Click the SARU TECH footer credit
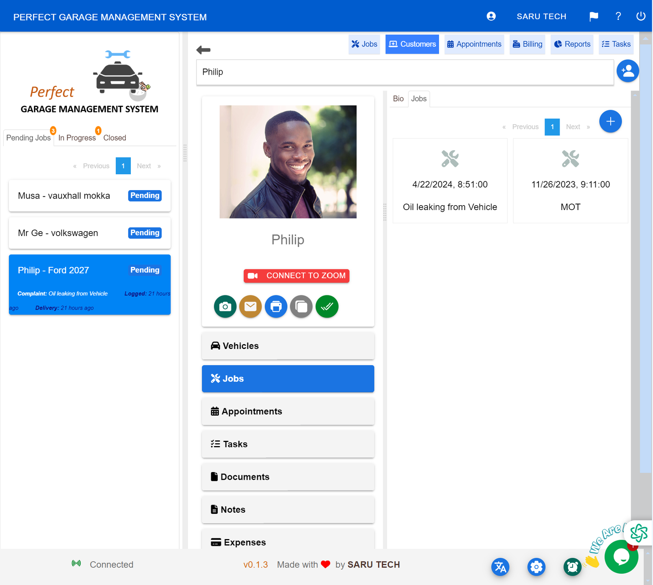The image size is (653, 585). pos(374,565)
